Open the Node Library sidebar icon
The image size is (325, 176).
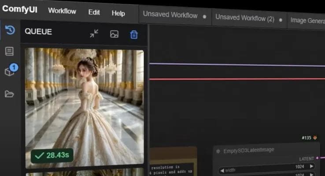coord(9,51)
